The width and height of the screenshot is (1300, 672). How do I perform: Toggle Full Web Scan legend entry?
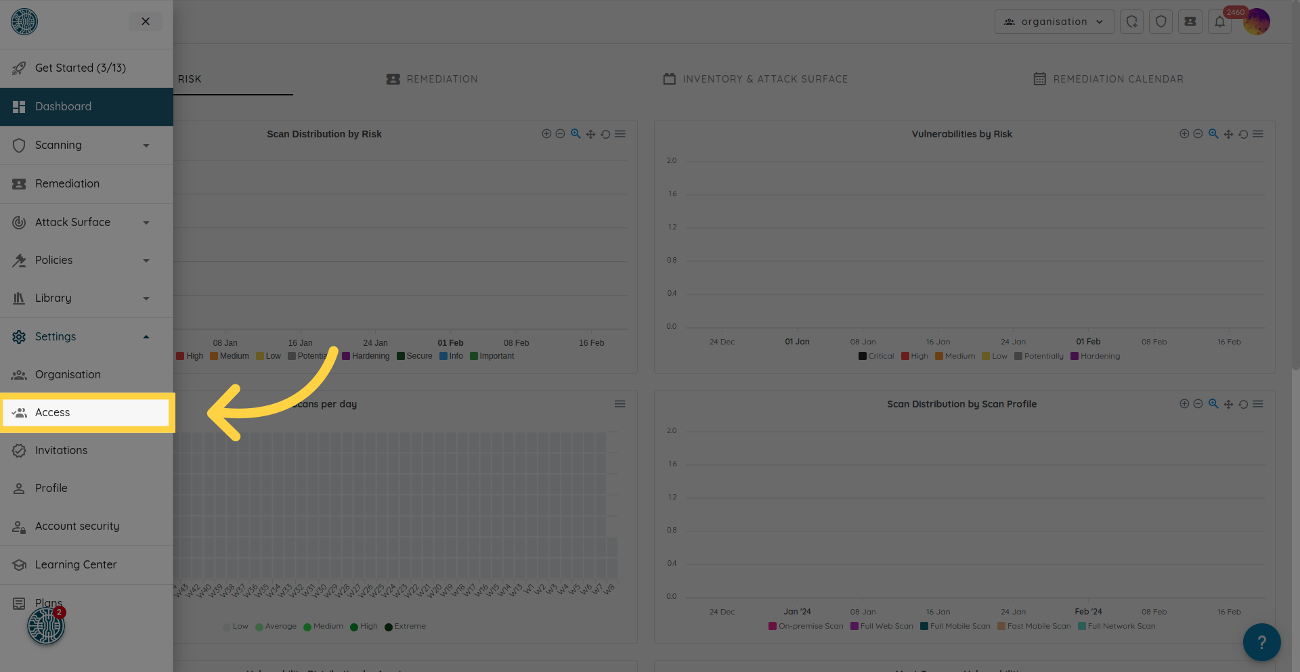[x=882, y=626]
